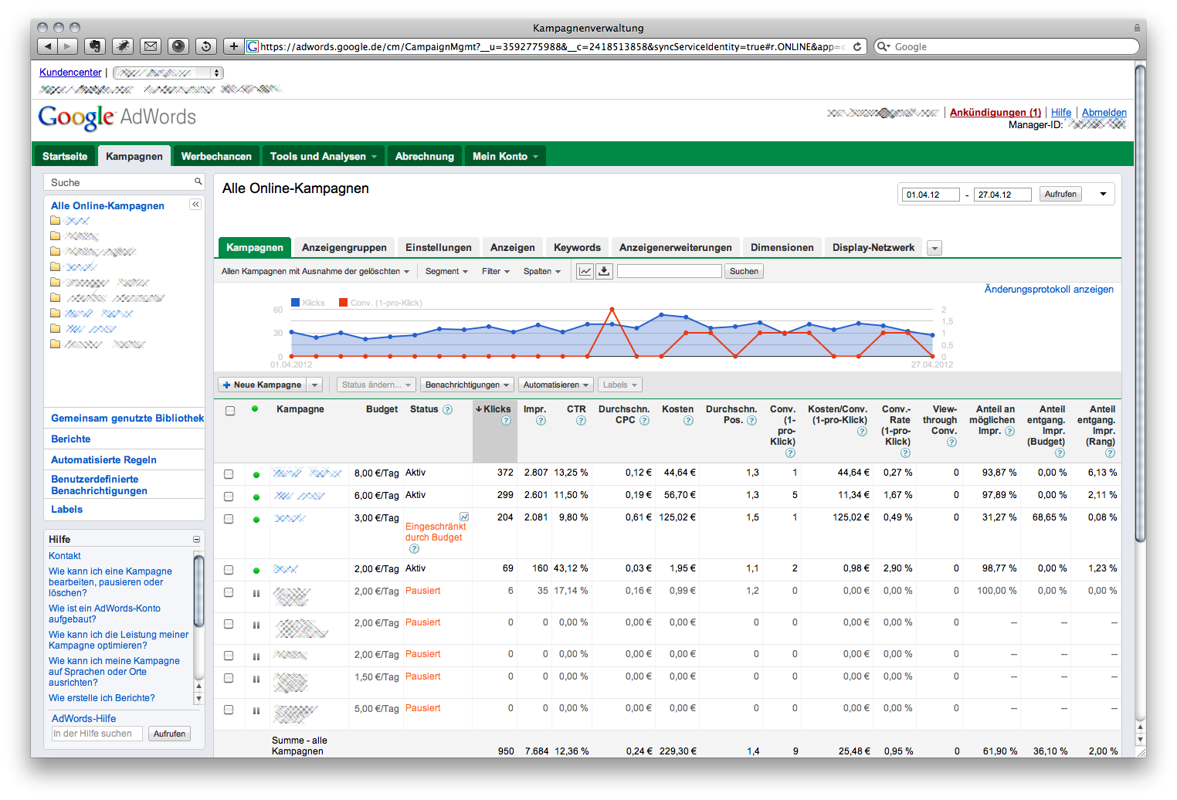Open help icon under Impr. header
Image resolution: width=1177 pixels, height=800 pixels.
541,421
